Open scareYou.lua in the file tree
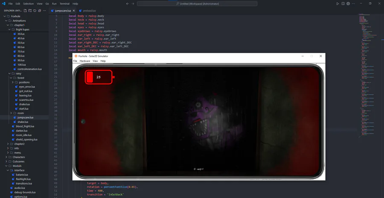The height and width of the screenshot is (198, 384). coord(26,100)
